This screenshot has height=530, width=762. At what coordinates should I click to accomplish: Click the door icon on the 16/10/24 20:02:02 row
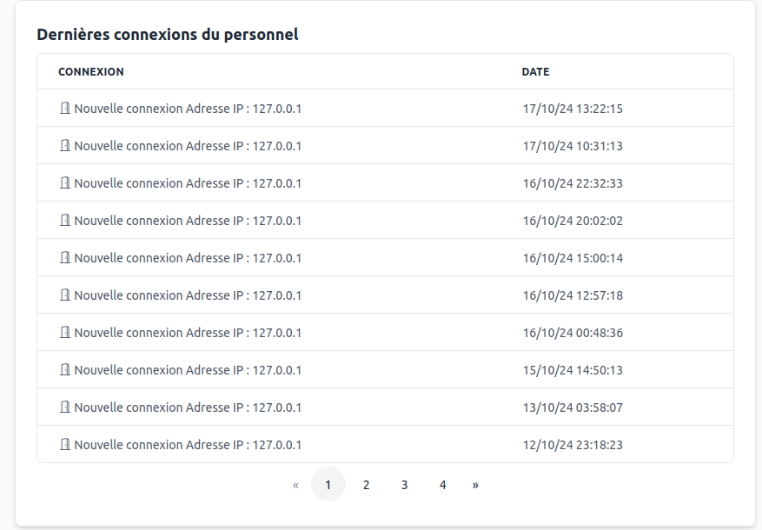coord(65,220)
